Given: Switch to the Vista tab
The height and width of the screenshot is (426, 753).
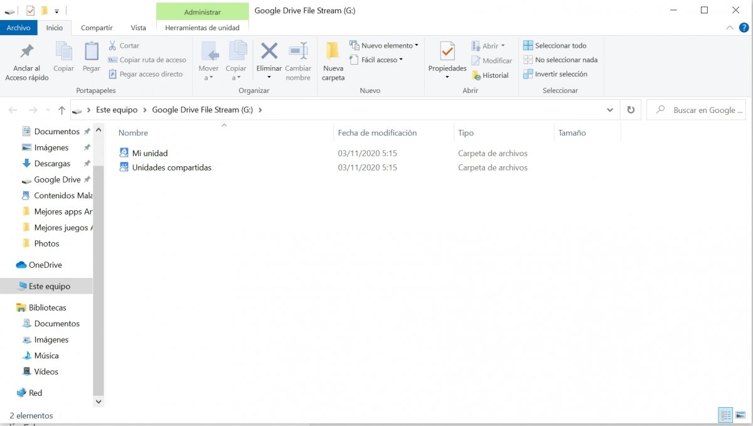Looking at the screenshot, I should [x=138, y=28].
